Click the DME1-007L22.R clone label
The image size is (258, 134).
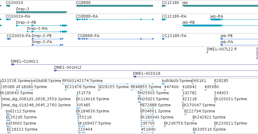tap(222, 49)
